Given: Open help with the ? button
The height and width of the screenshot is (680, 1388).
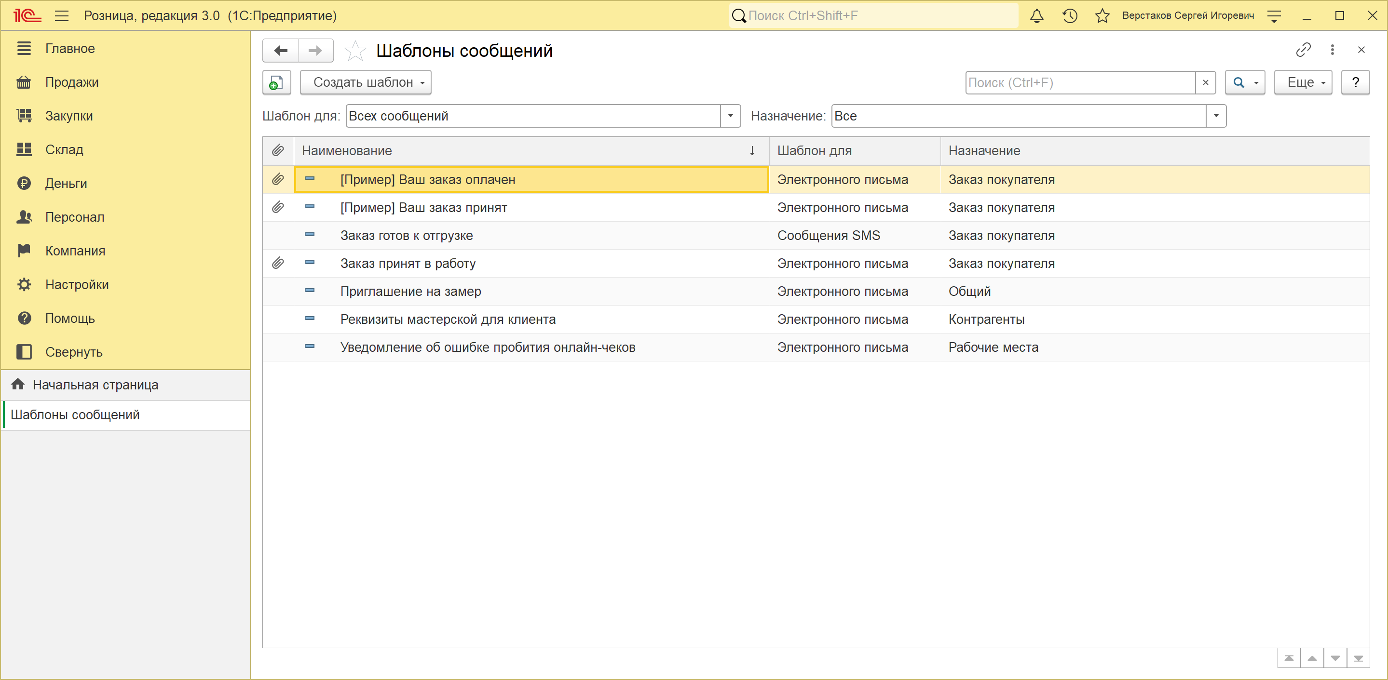Looking at the screenshot, I should (1356, 82).
